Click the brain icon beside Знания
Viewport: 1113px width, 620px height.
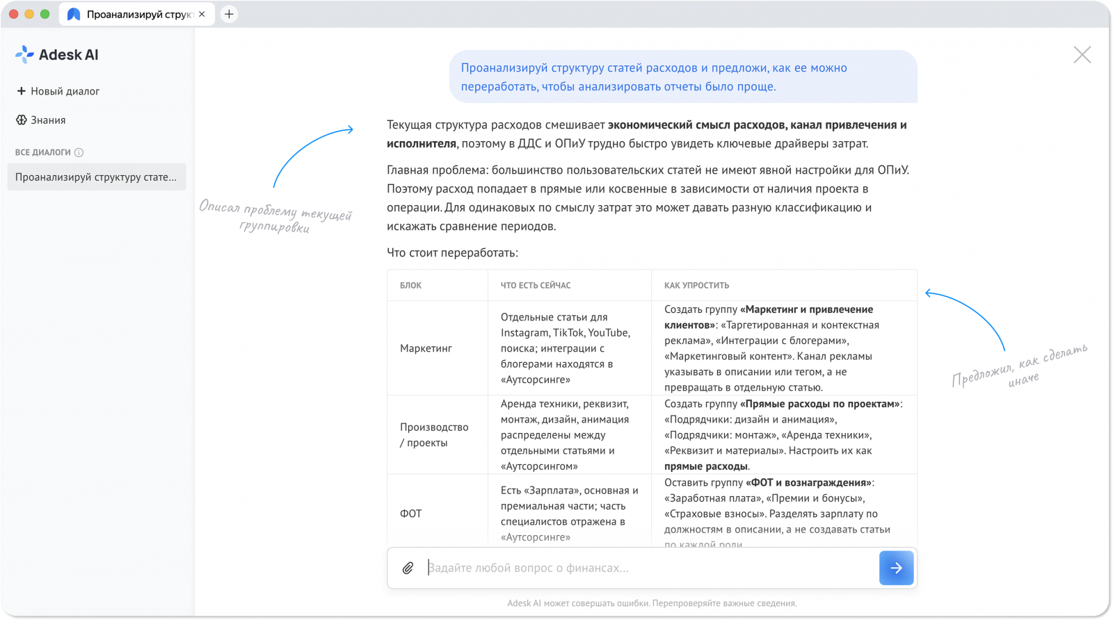pyautogui.click(x=22, y=120)
